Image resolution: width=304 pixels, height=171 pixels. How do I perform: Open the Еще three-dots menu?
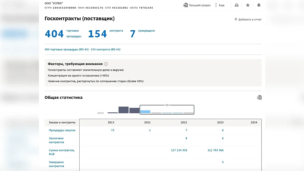tap(216, 5)
